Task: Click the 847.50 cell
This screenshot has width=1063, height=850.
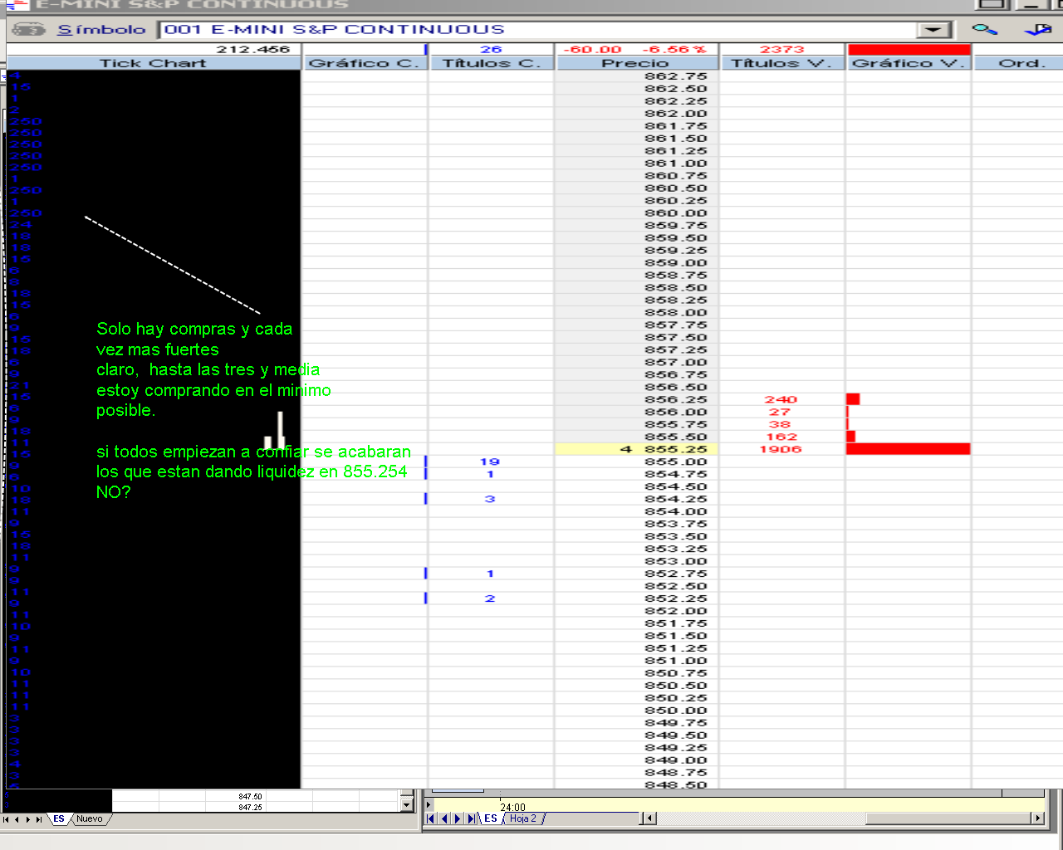Action: (x=251, y=797)
